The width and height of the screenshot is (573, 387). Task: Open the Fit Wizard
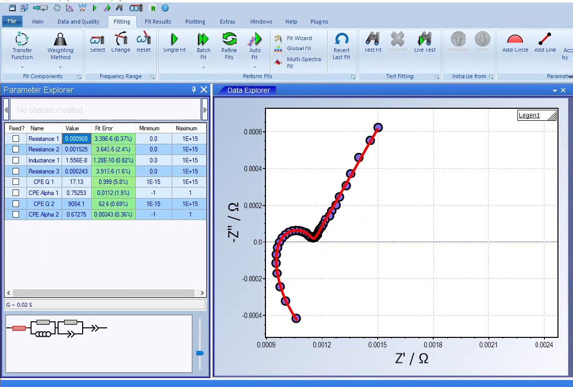click(294, 38)
